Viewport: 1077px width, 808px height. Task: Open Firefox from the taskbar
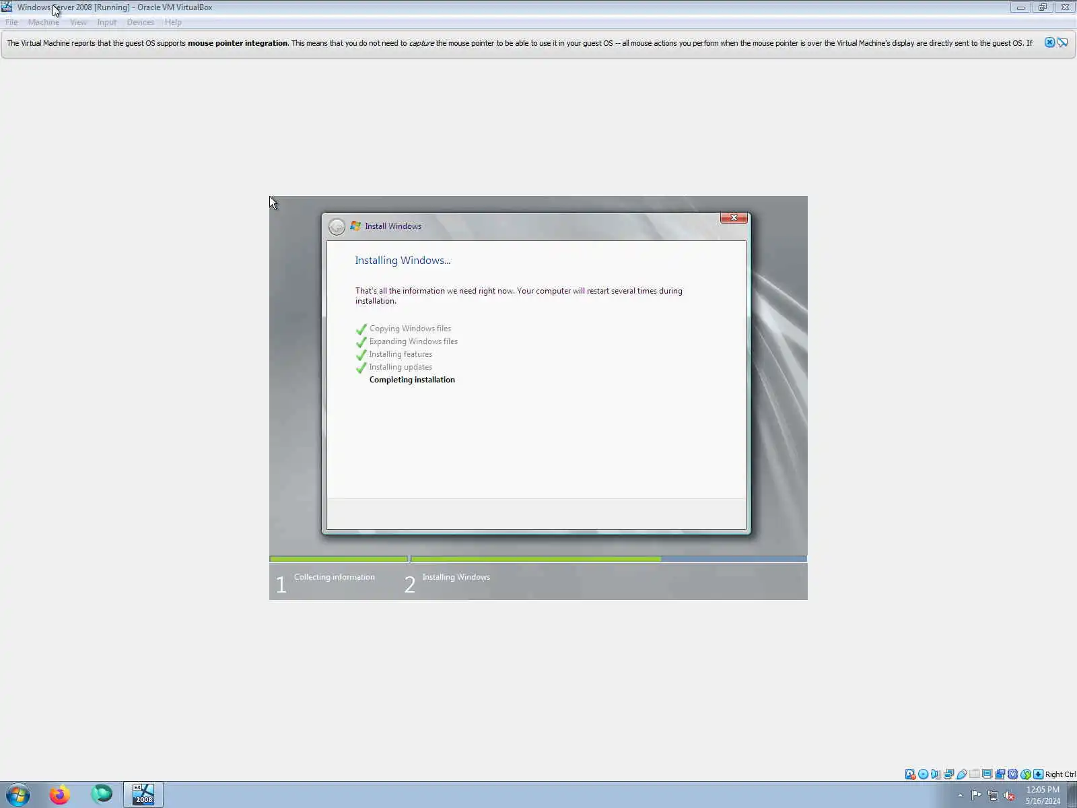[x=59, y=795]
